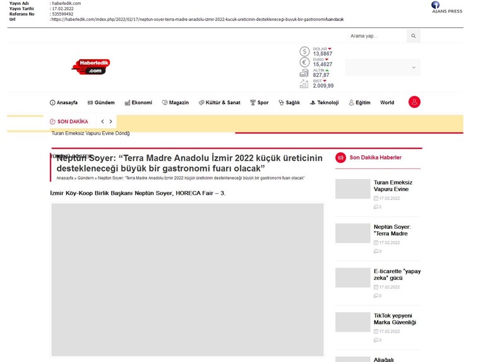
Task: Open the Haberledik.com logo homepage
Action: click(x=91, y=67)
